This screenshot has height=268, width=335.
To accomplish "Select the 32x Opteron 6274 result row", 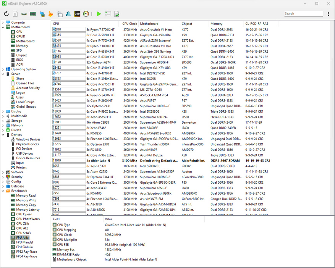I will [165, 62].
